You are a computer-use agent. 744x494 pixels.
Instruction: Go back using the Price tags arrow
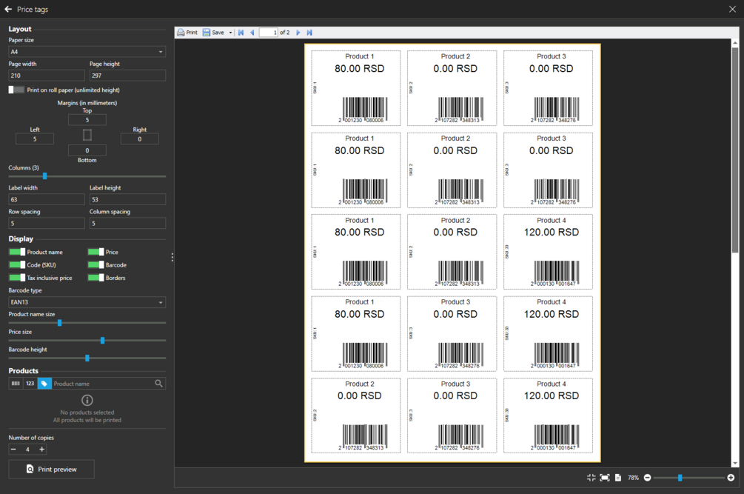(x=8, y=9)
